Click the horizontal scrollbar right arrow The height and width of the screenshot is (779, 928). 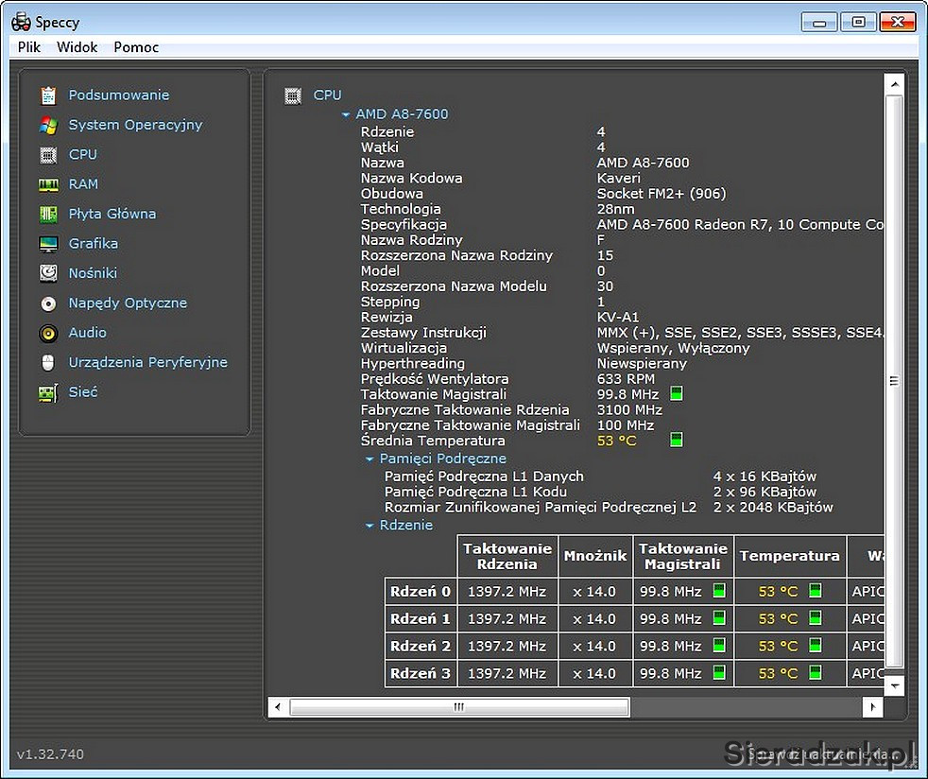(872, 707)
